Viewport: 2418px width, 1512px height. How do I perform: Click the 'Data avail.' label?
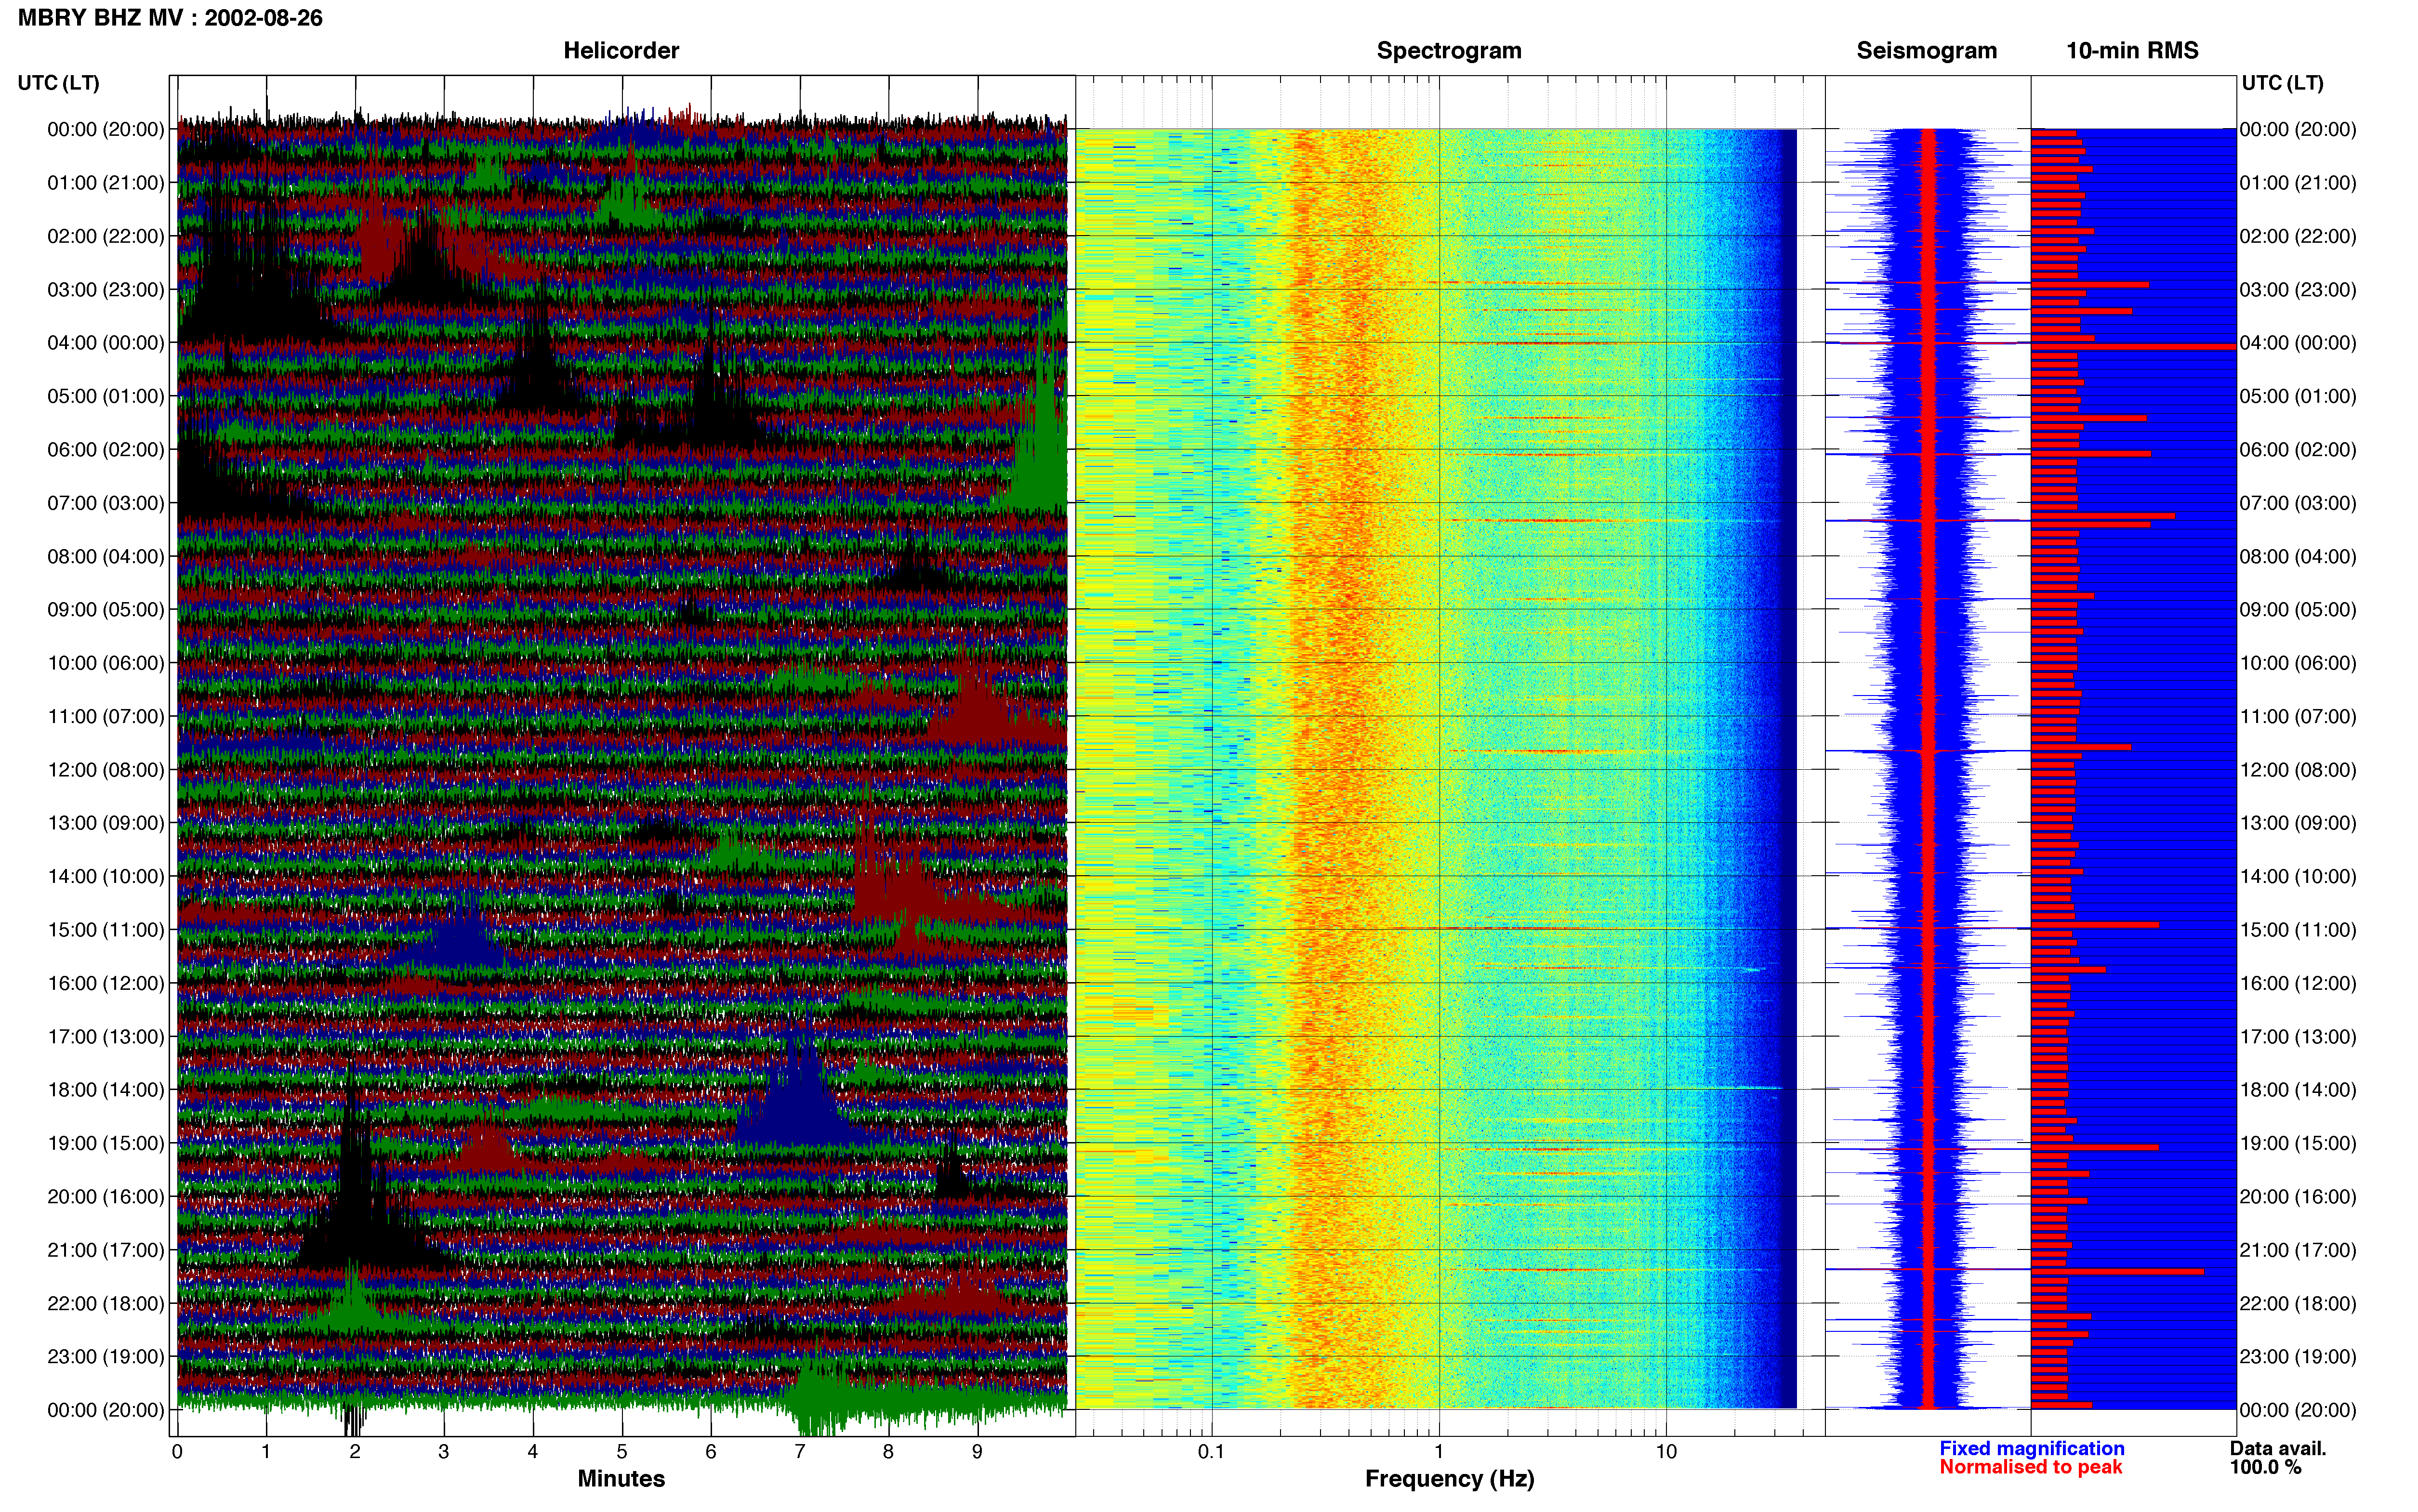(x=2278, y=1448)
